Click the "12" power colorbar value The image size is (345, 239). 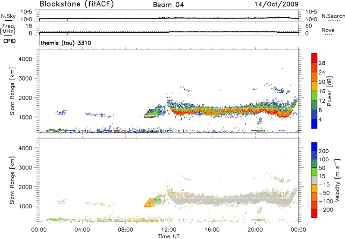[322, 101]
